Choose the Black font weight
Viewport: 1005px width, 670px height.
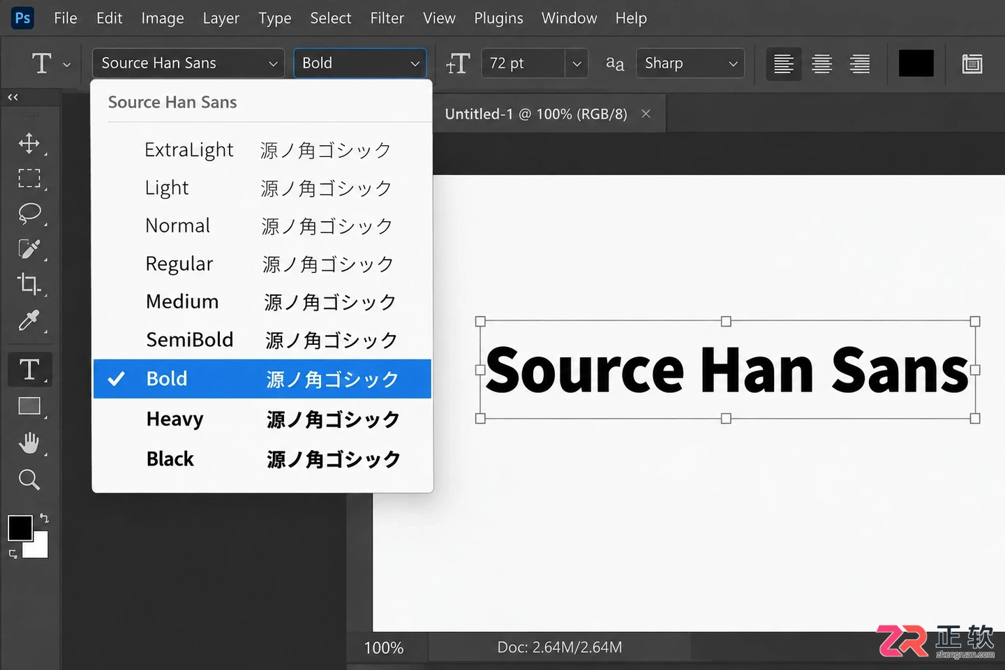click(262, 459)
